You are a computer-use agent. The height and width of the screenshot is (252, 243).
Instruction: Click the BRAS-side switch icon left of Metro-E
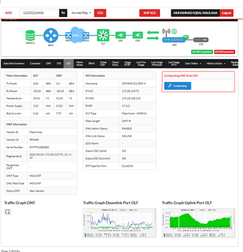pos(68,35)
